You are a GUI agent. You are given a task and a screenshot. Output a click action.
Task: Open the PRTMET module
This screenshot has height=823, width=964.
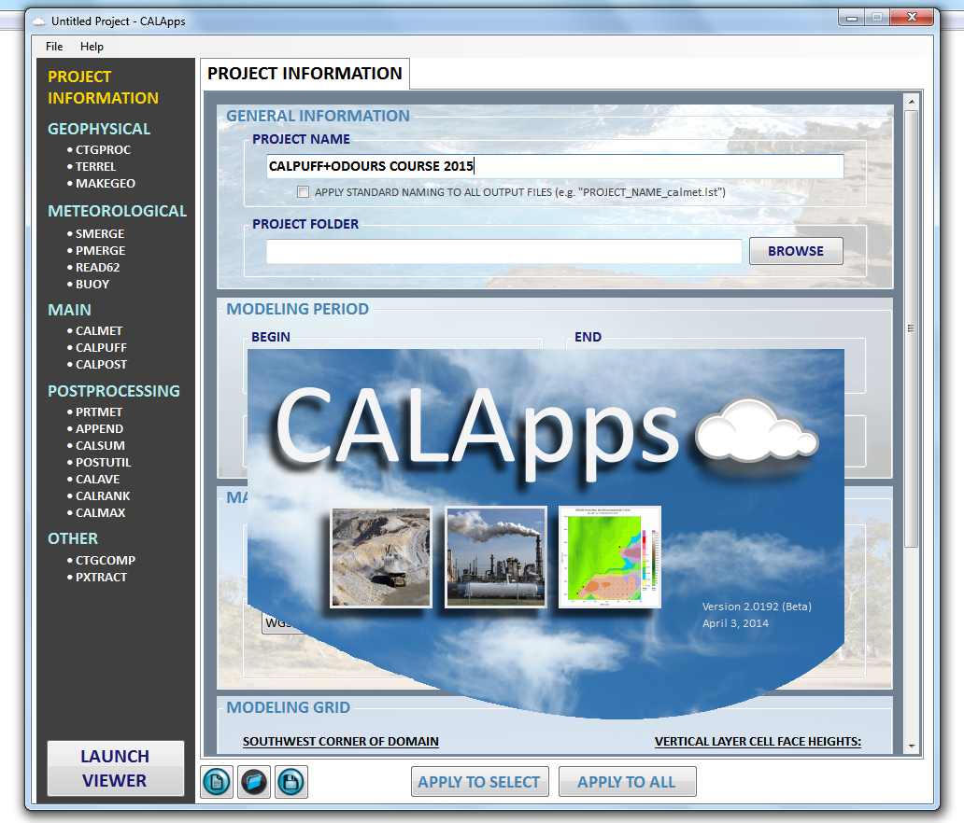(x=99, y=412)
